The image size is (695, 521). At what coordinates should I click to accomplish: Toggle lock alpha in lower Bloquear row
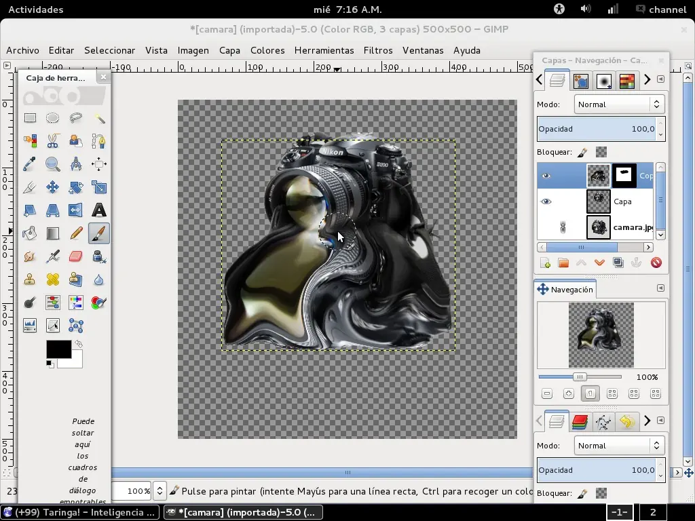601,494
